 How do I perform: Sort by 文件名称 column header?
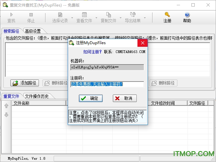pyautogui.click(x=39, y=103)
